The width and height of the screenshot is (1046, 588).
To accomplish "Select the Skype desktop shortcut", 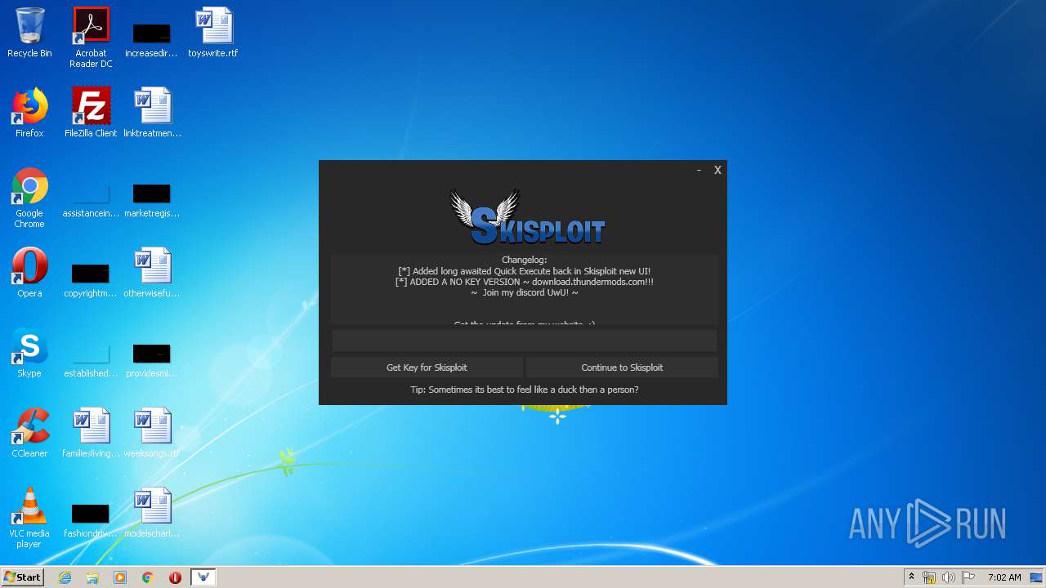I will click(29, 353).
